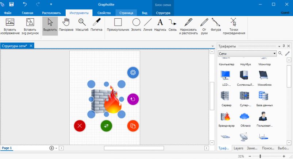Screen dimensions: 293x159
Task: Click the orange copy circle button
Action: pyautogui.click(x=133, y=126)
